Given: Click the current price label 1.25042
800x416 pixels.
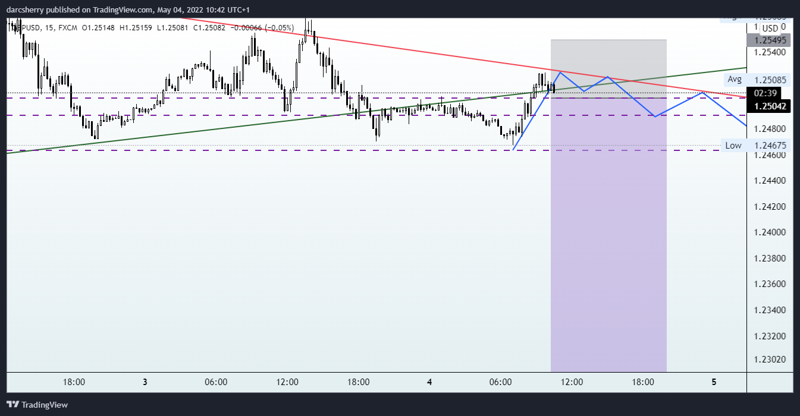Looking at the screenshot, I should 770,106.
